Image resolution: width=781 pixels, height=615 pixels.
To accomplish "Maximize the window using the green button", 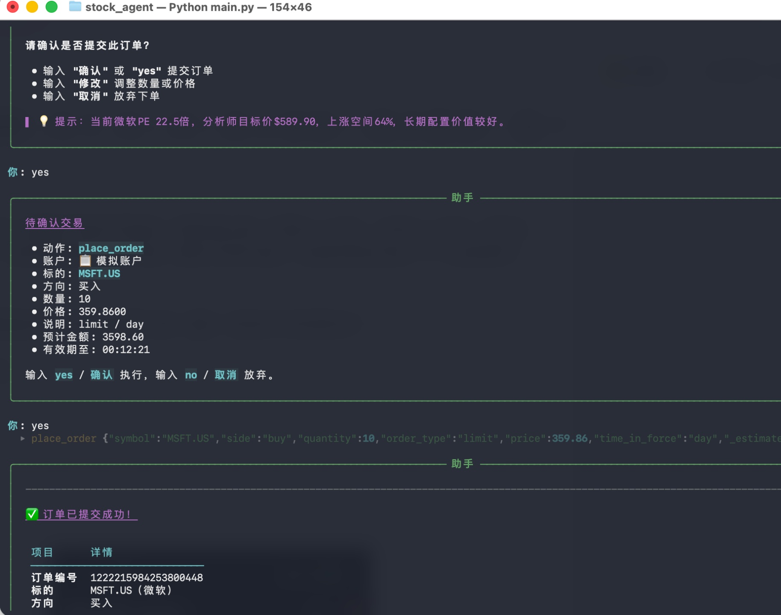I will (x=52, y=7).
